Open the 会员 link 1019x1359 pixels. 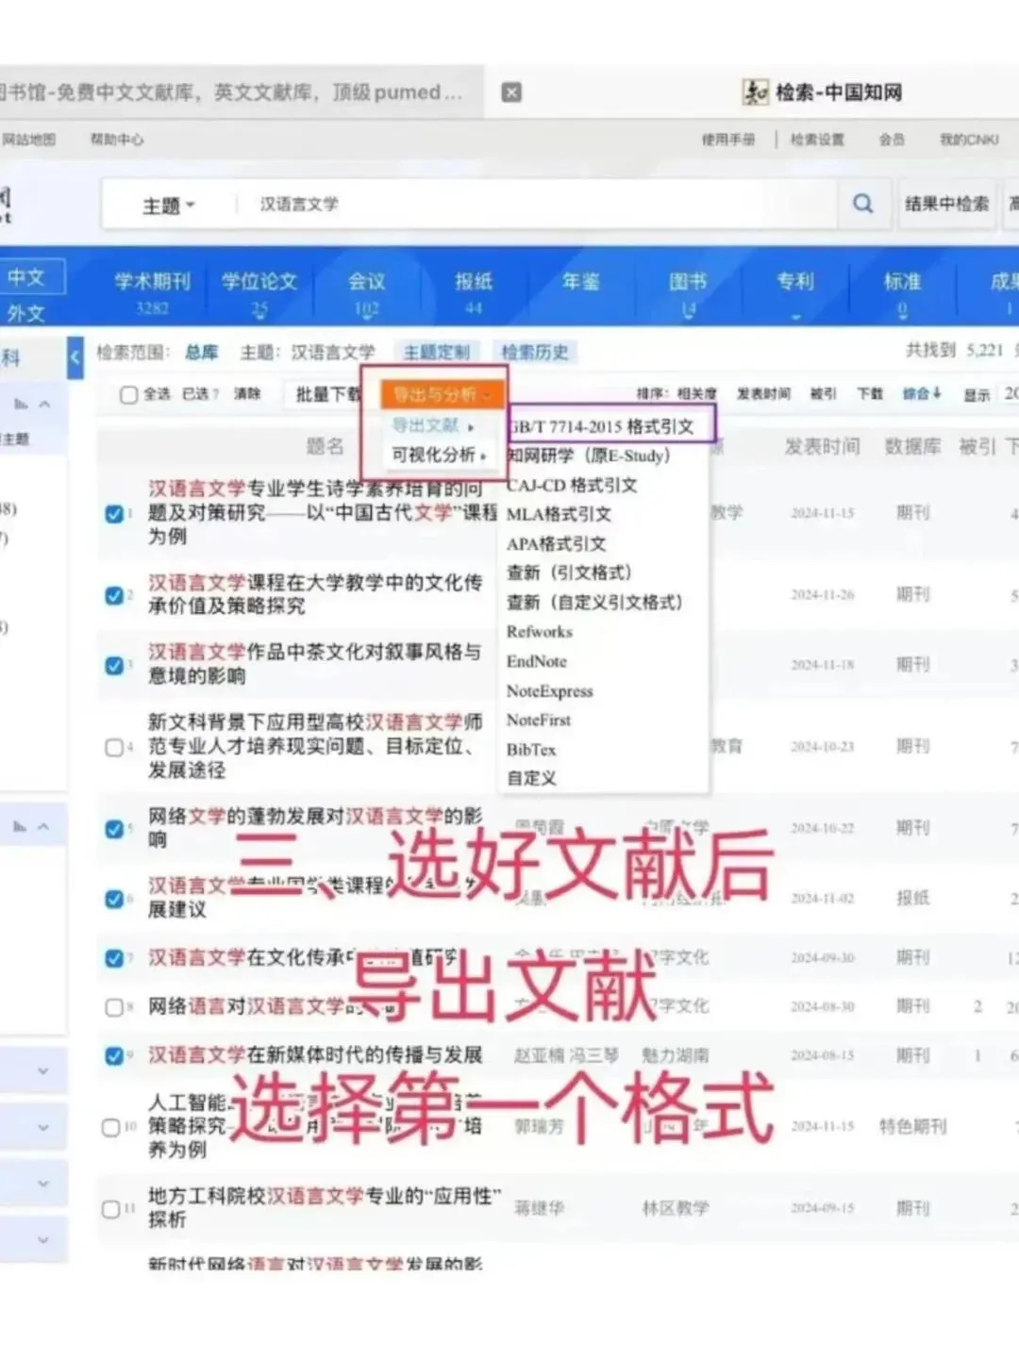point(892,140)
